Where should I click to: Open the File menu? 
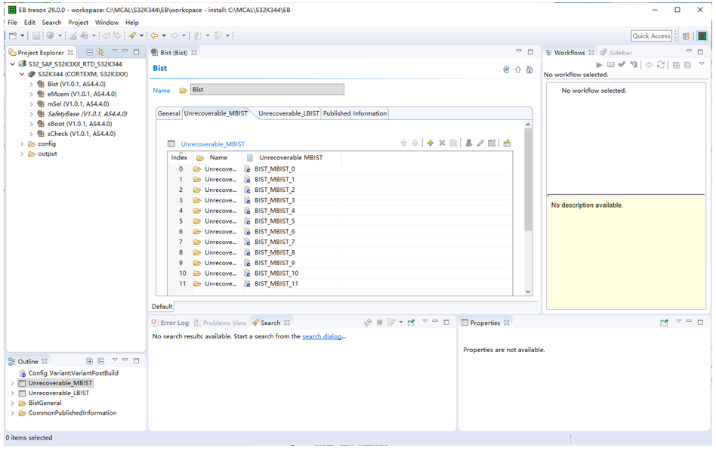tap(12, 23)
